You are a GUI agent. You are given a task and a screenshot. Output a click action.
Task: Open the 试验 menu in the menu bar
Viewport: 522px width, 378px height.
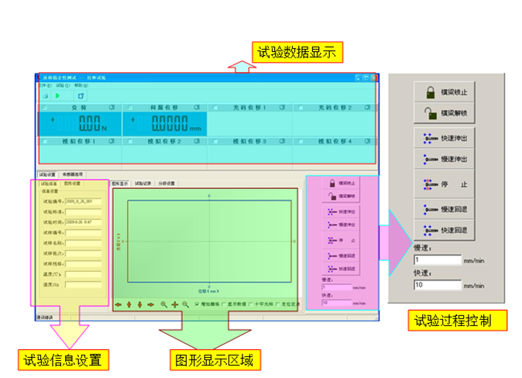point(57,84)
